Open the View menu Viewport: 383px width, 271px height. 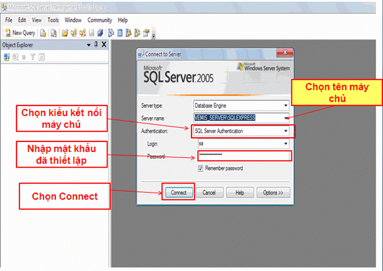pos(37,20)
